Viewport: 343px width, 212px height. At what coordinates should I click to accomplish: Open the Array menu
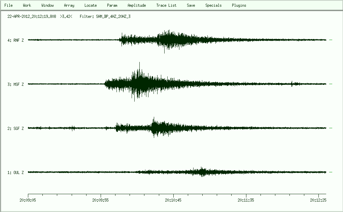pyautogui.click(x=69, y=5)
